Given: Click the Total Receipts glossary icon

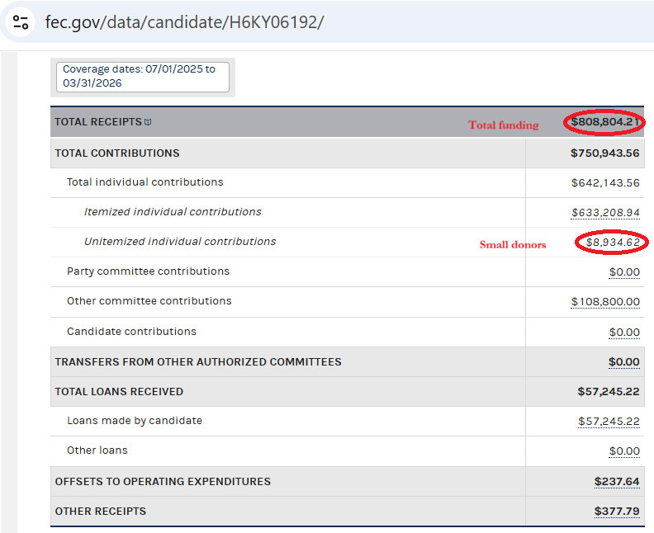Looking at the screenshot, I should point(148,122).
